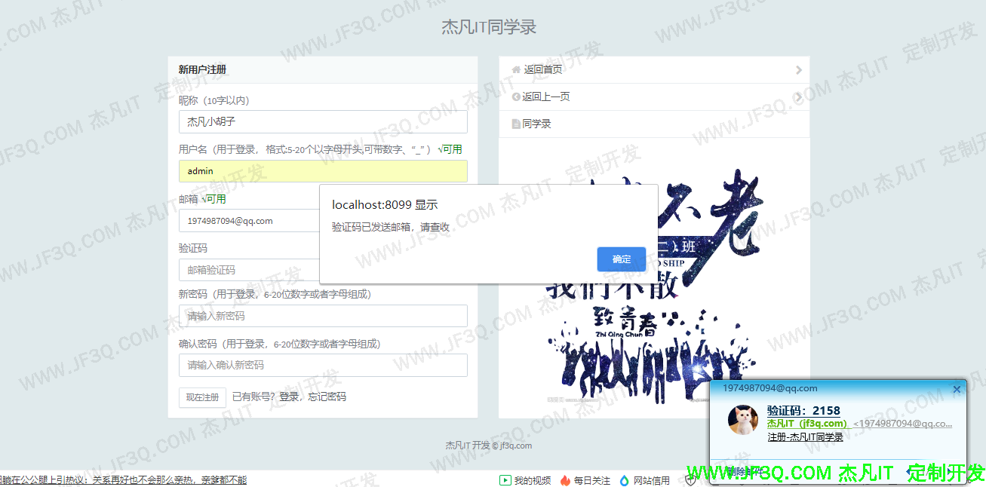The width and height of the screenshot is (986, 487).
Task: Open the 同学录 menu item
Action: pos(536,124)
